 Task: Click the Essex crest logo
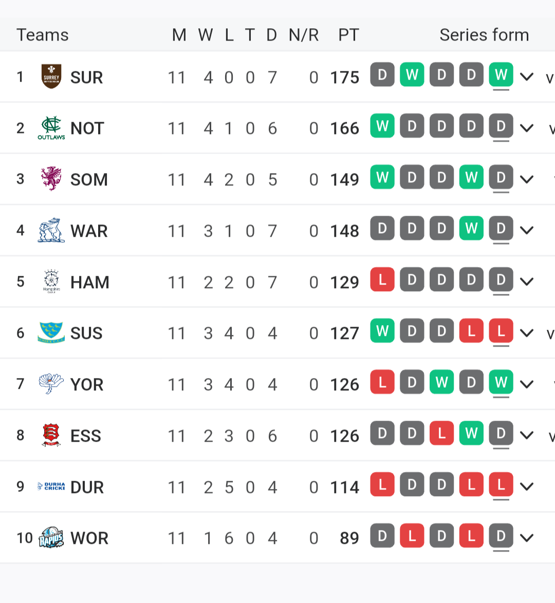[51, 435]
